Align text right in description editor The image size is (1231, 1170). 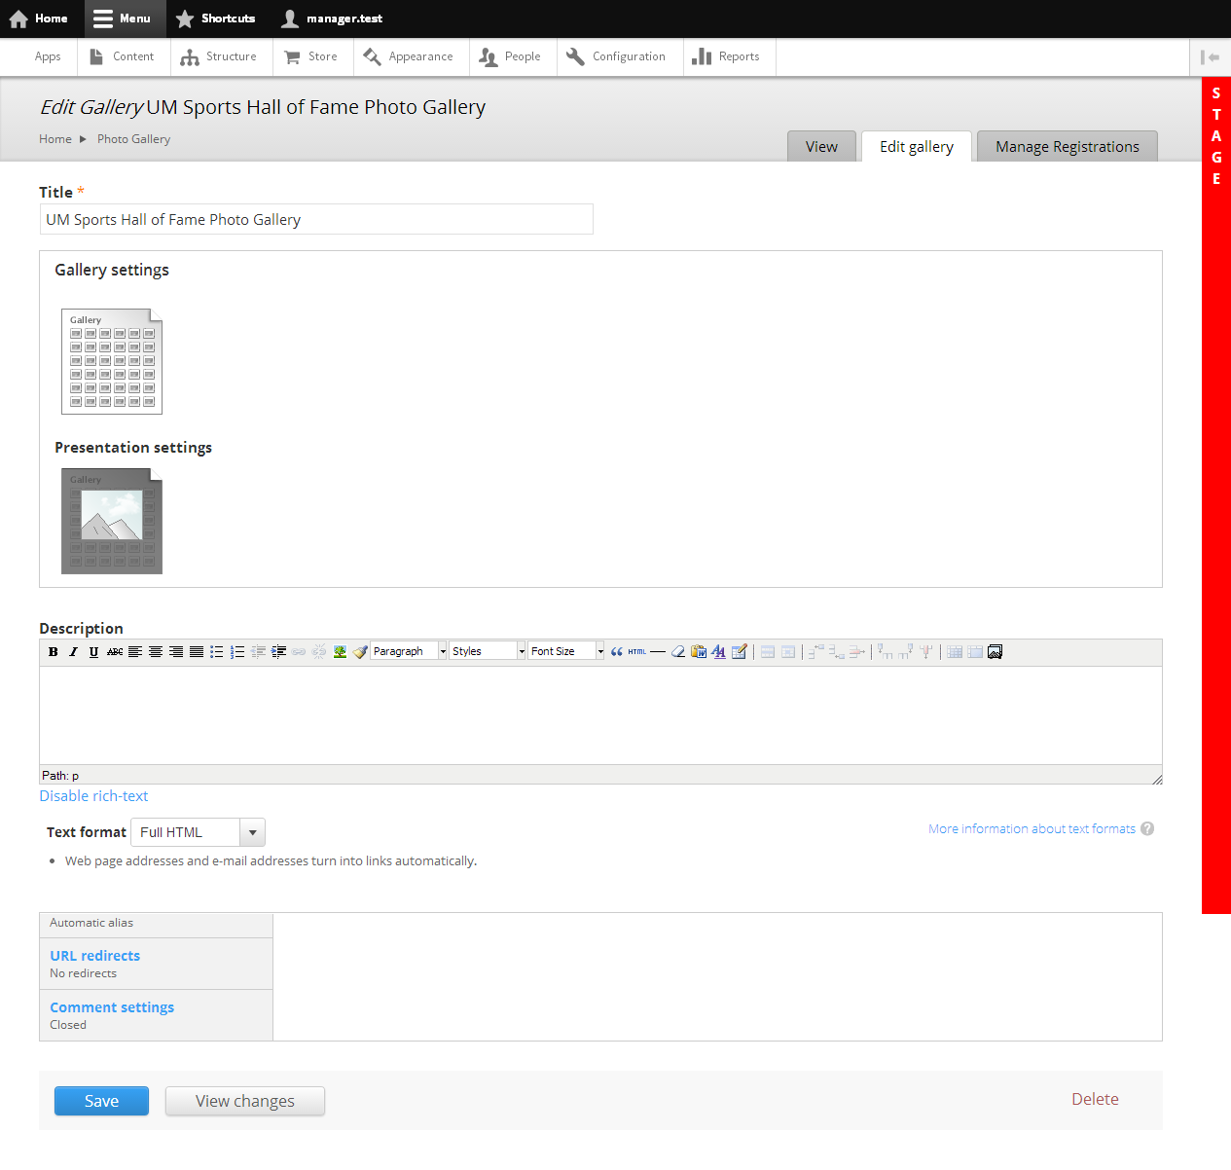click(x=176, y=652)
